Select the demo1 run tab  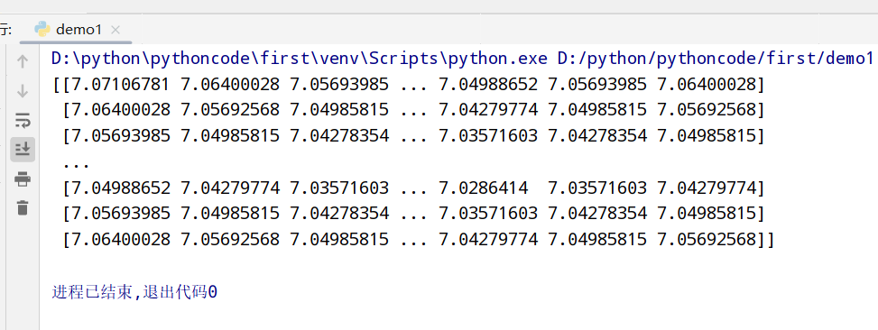[76, 30]
